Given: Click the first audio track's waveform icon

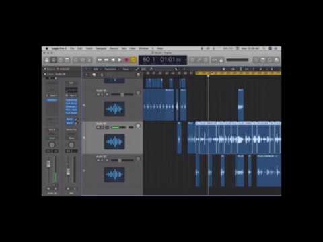Looking at the screenshot, I should [x=114, y=109].
